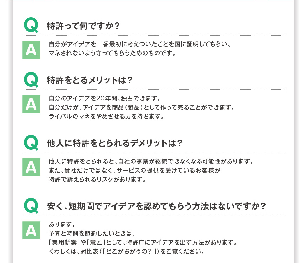The image size is (307, 263).
Task: Click the line 予算と時間を節約したいときは、
Action: click(91, 233)
